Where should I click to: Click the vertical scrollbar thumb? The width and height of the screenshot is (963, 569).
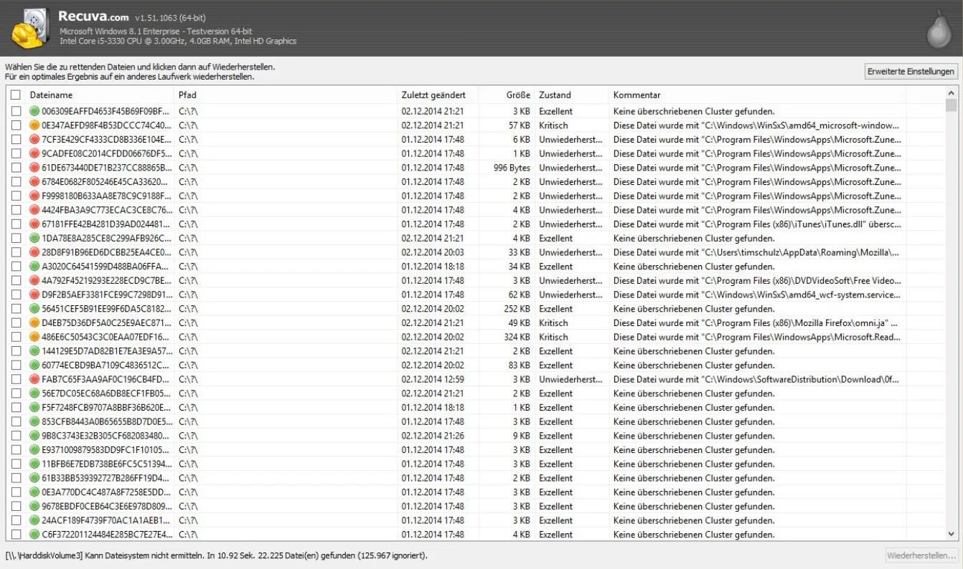[952, 106]
